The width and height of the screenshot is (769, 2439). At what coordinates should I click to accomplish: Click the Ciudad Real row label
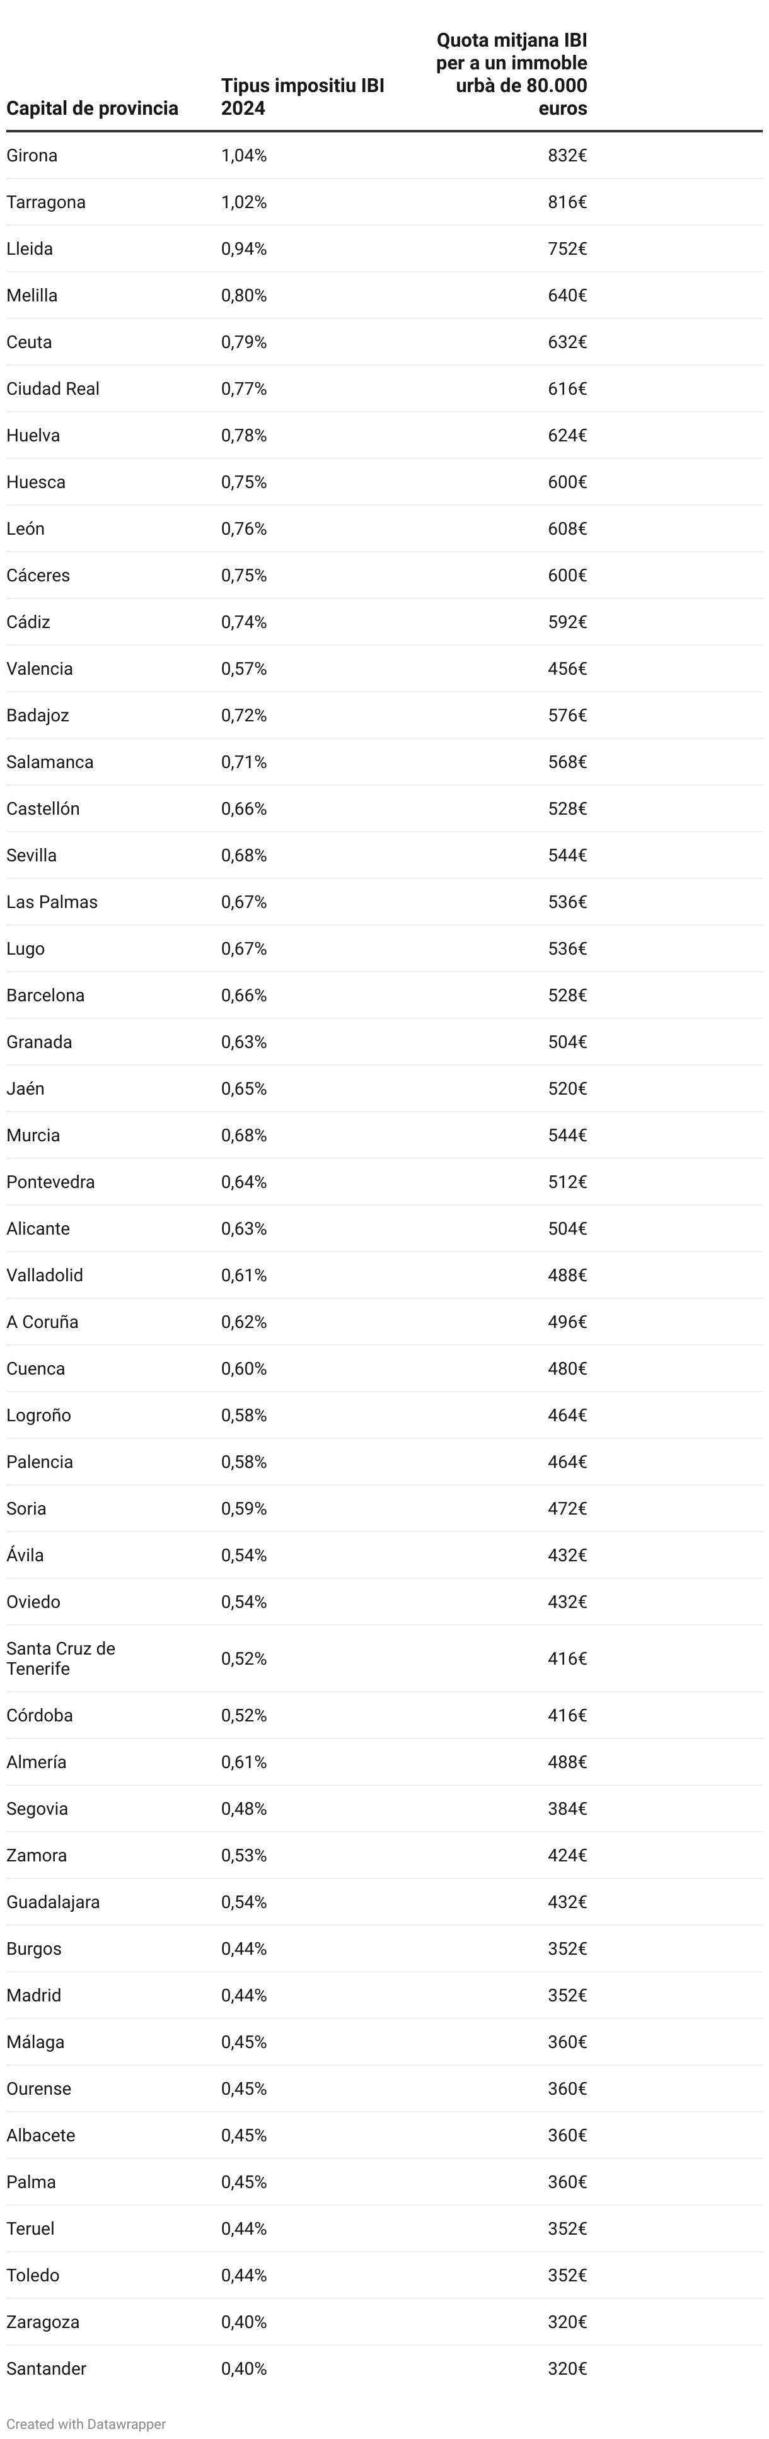coord(53,388)
